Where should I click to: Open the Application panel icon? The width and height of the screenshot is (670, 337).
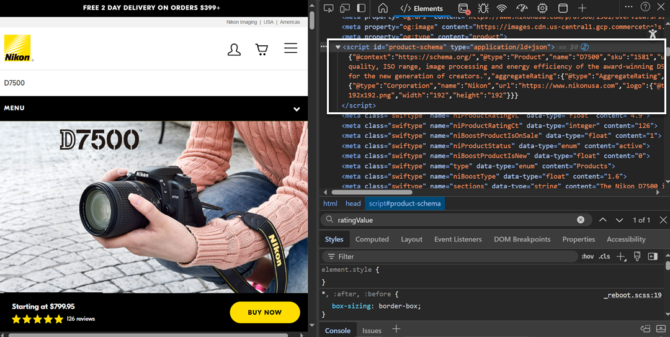[563, 8]
